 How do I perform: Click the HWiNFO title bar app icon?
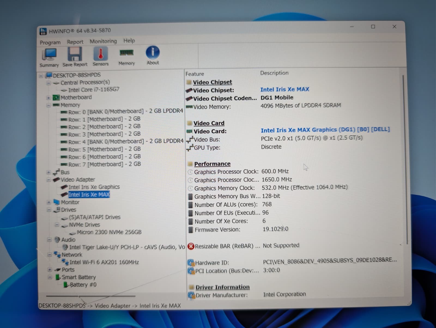click(43, 31)
